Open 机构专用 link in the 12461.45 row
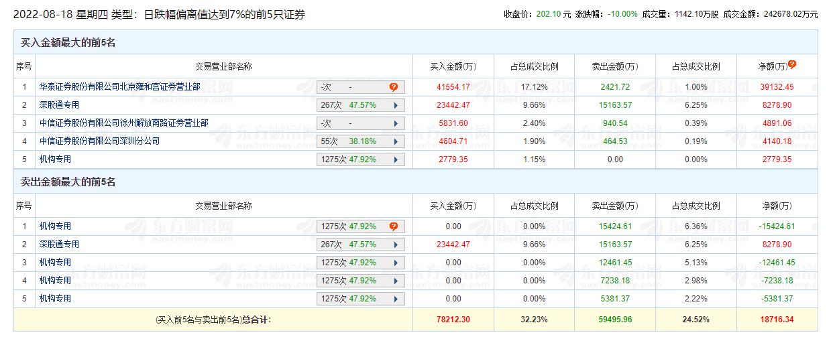 tap(55, 263)
